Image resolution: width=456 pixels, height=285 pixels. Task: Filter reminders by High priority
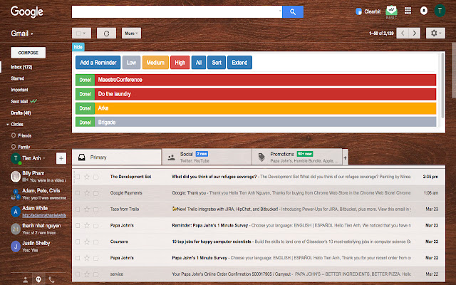(180, 63)
